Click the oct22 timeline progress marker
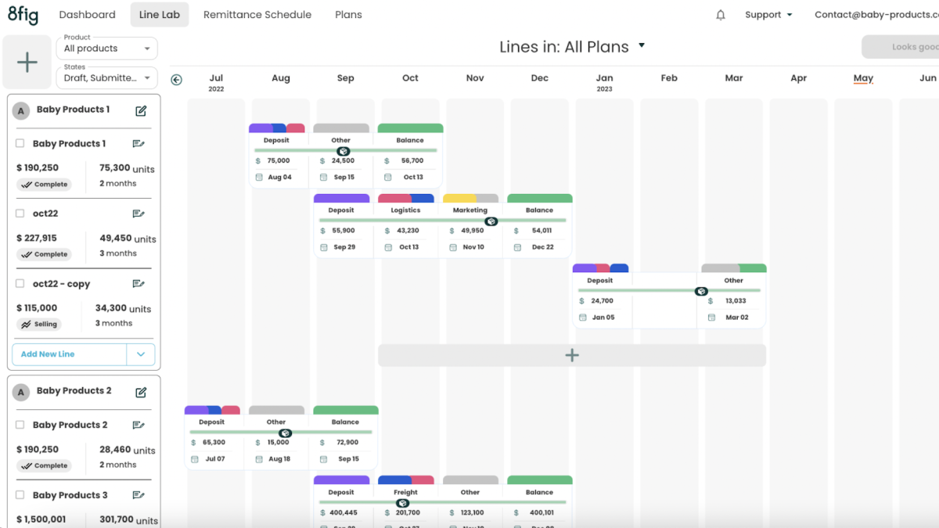939x528 pixels. [x=491, y=221]
